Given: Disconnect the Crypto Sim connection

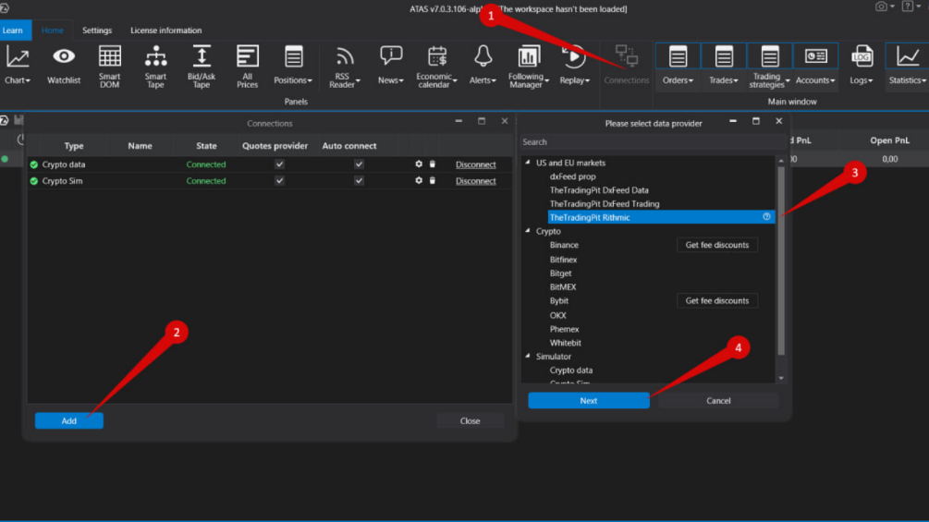Looking at the screenshot, I should pos(476,181).
